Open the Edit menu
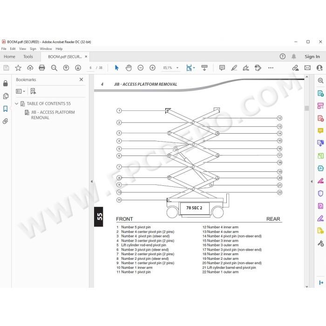 (13, 48)
